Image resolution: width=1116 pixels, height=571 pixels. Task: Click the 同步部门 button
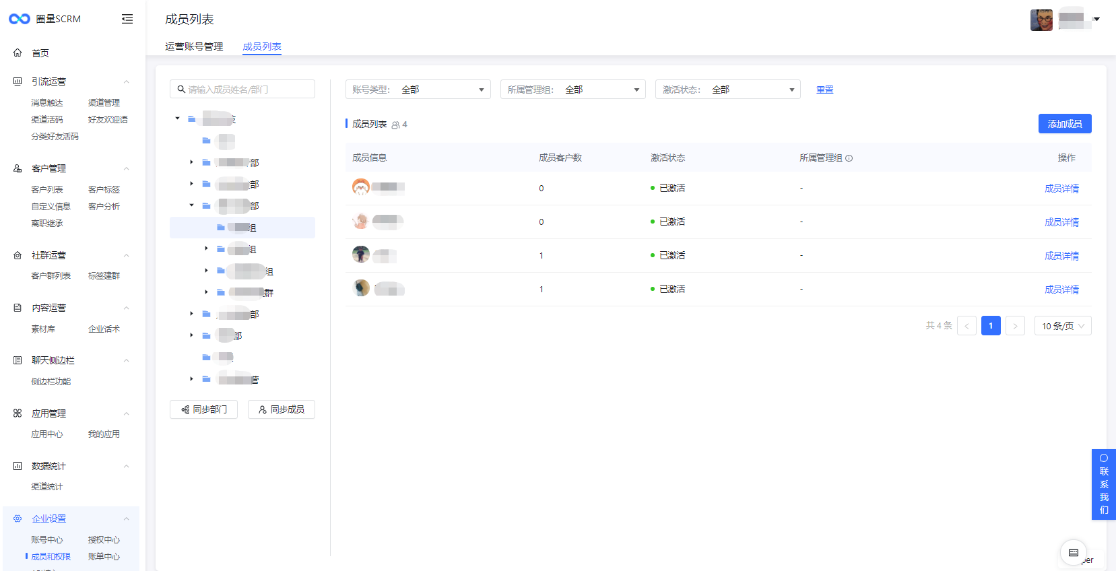coord(203,409)
